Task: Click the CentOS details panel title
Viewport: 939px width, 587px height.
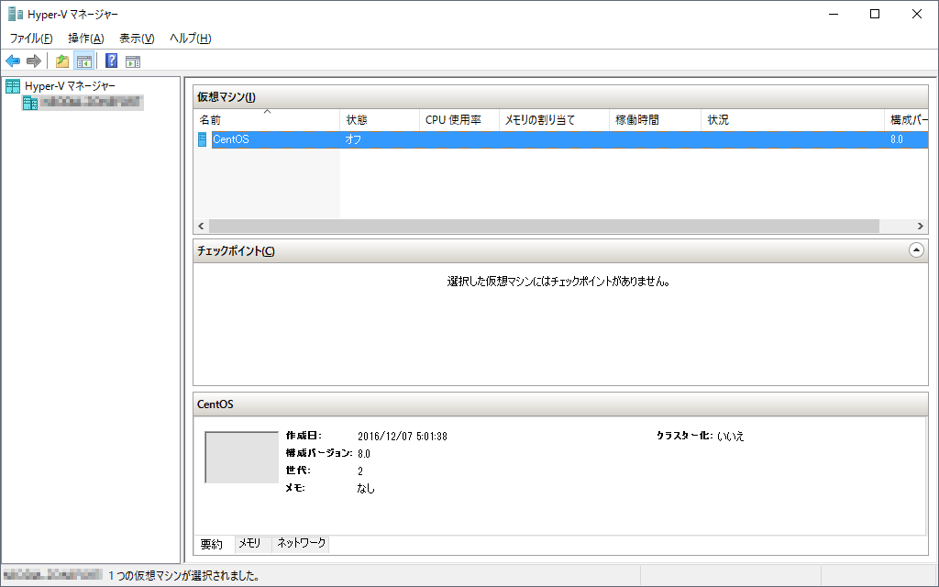Action: [x=215, y=404]
